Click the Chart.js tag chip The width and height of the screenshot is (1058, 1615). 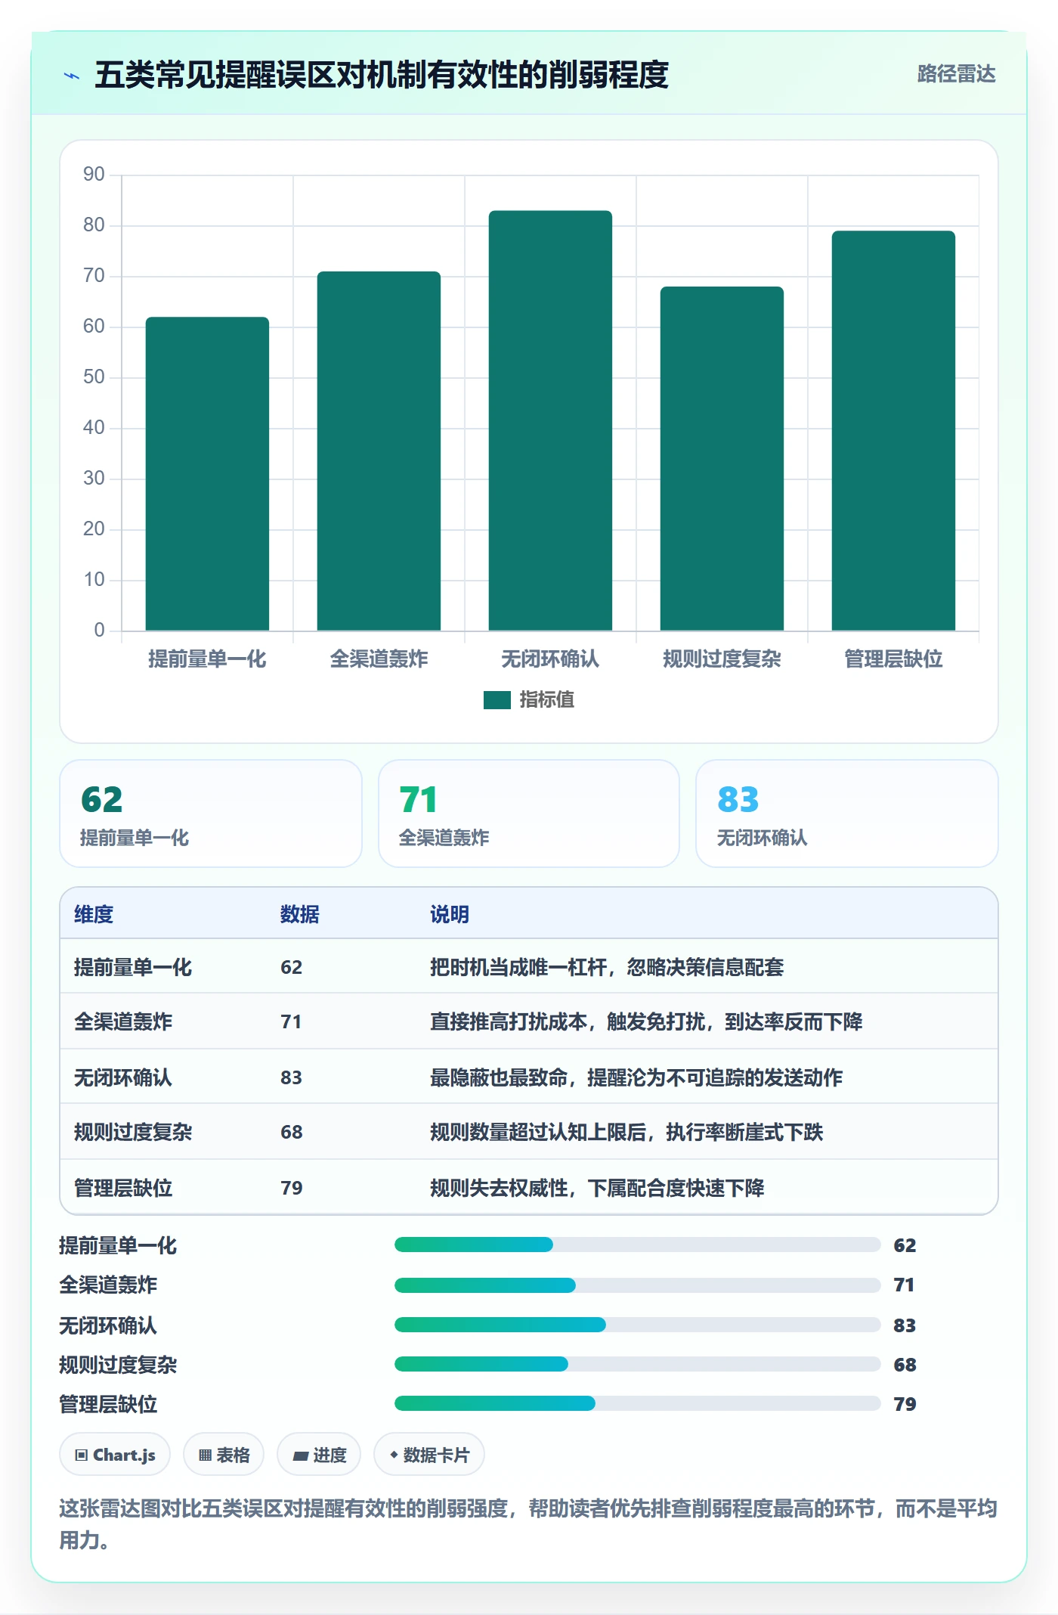115,1455
